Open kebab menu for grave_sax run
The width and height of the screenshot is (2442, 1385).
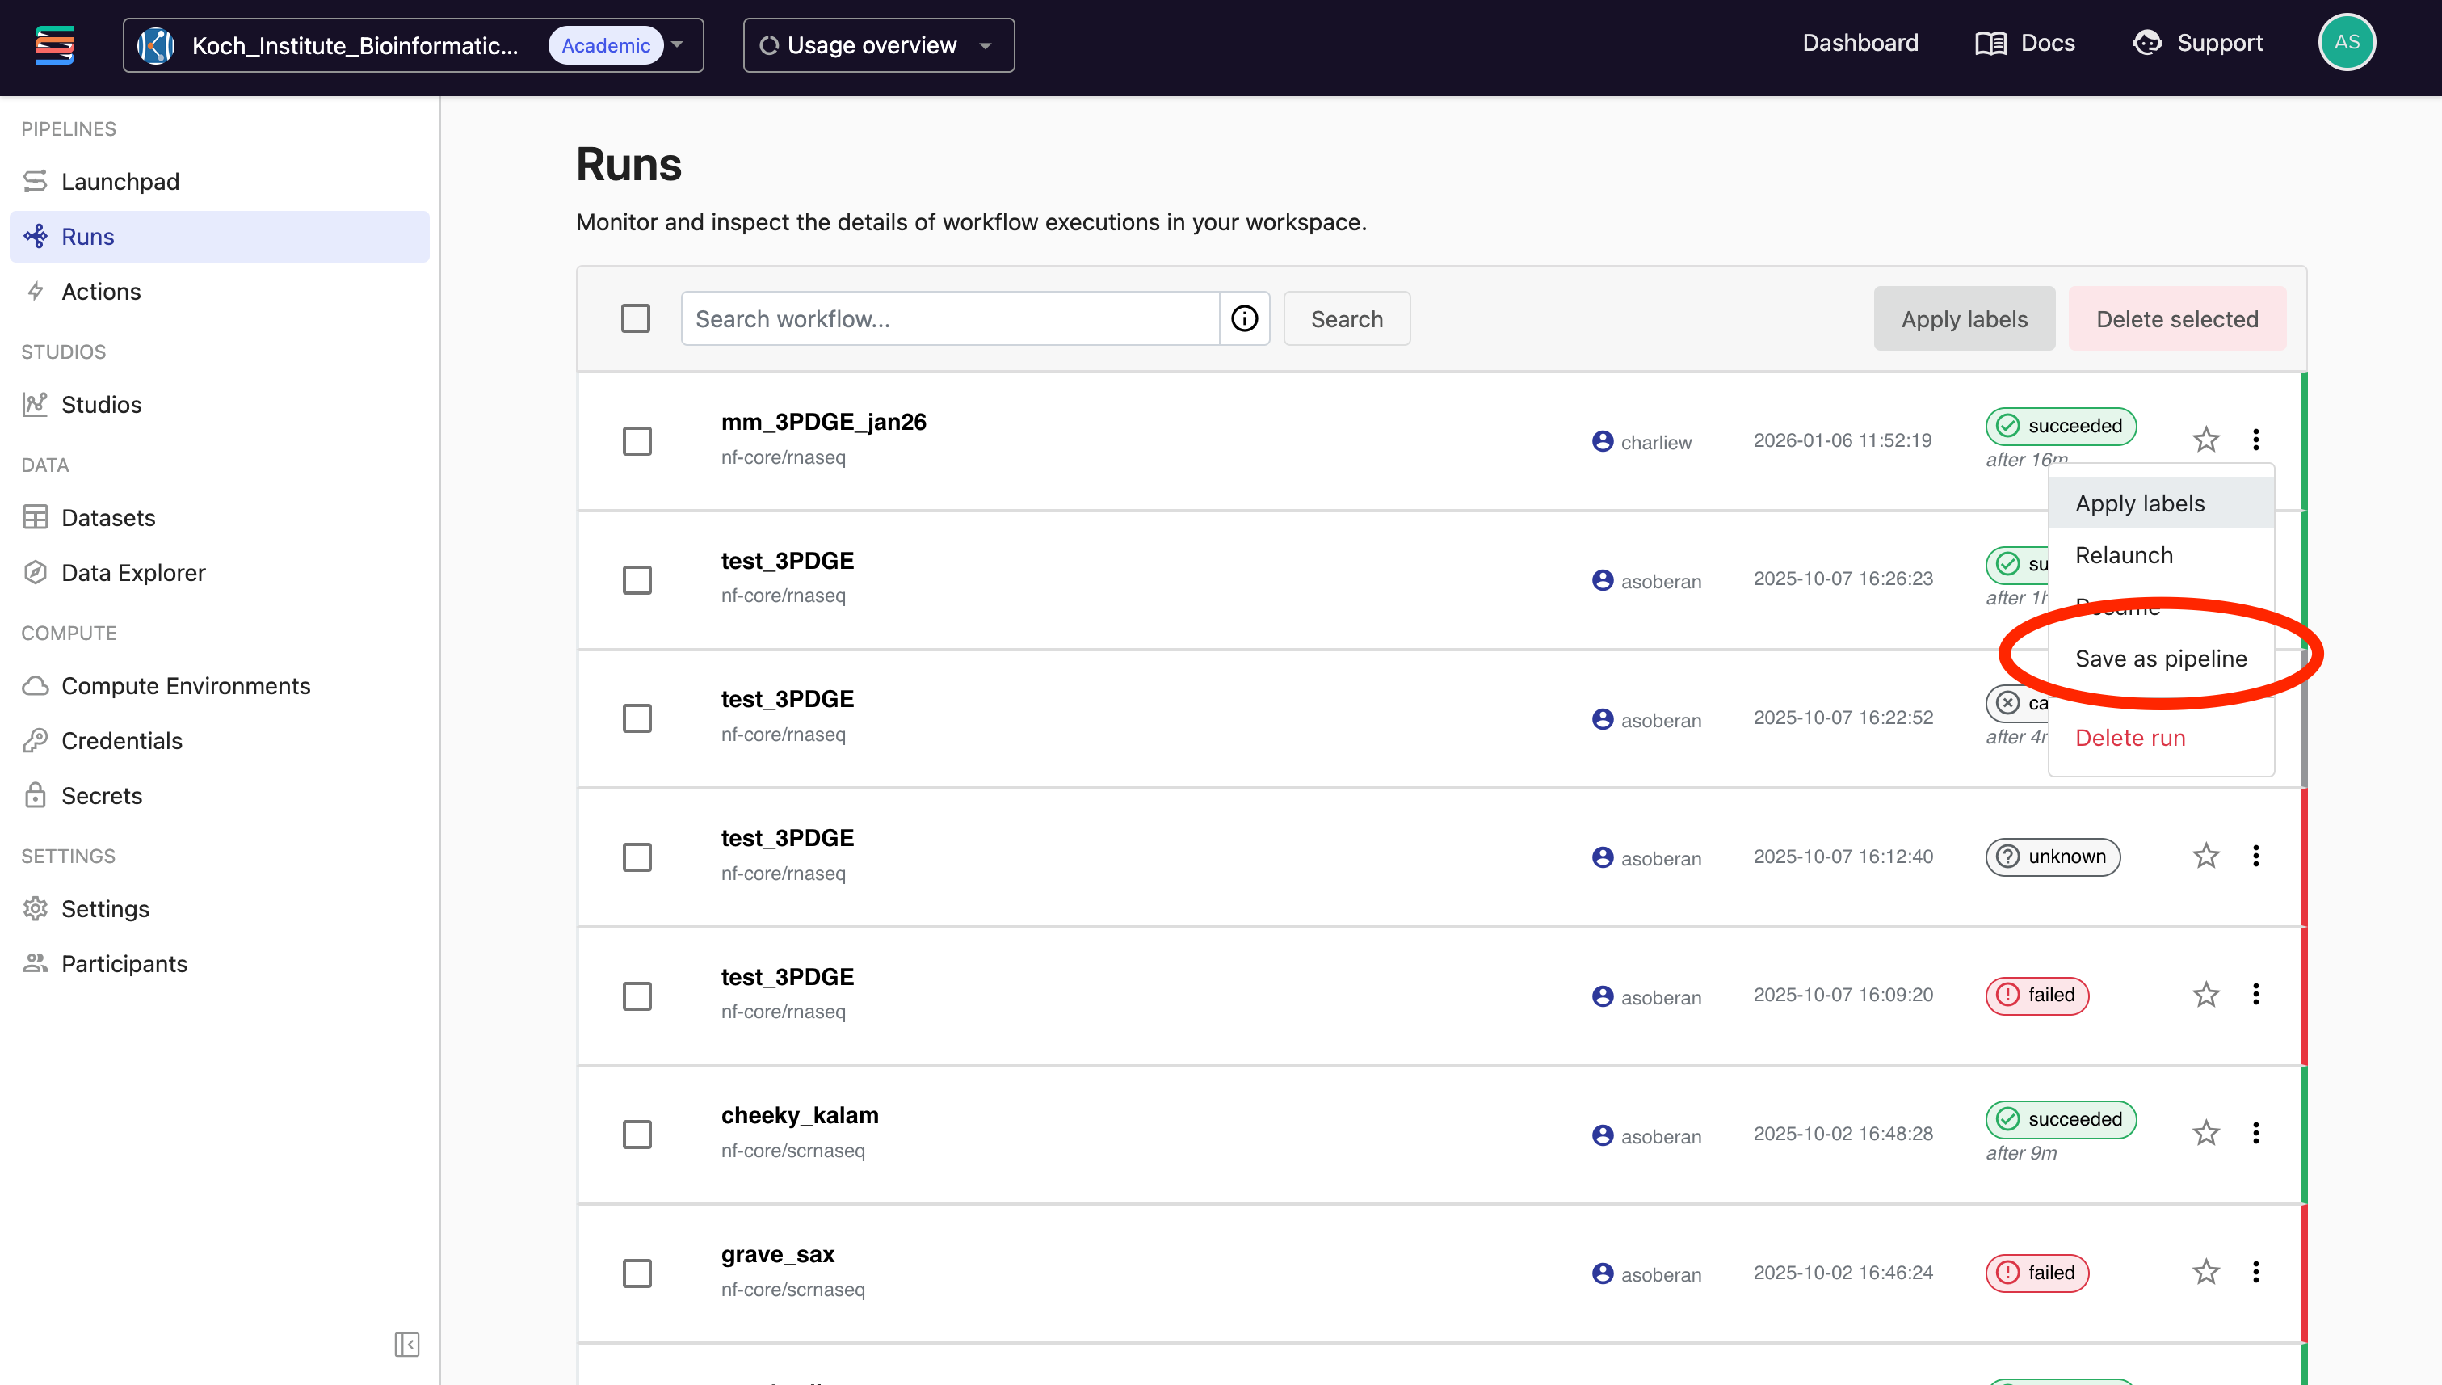[2255, 1272]
